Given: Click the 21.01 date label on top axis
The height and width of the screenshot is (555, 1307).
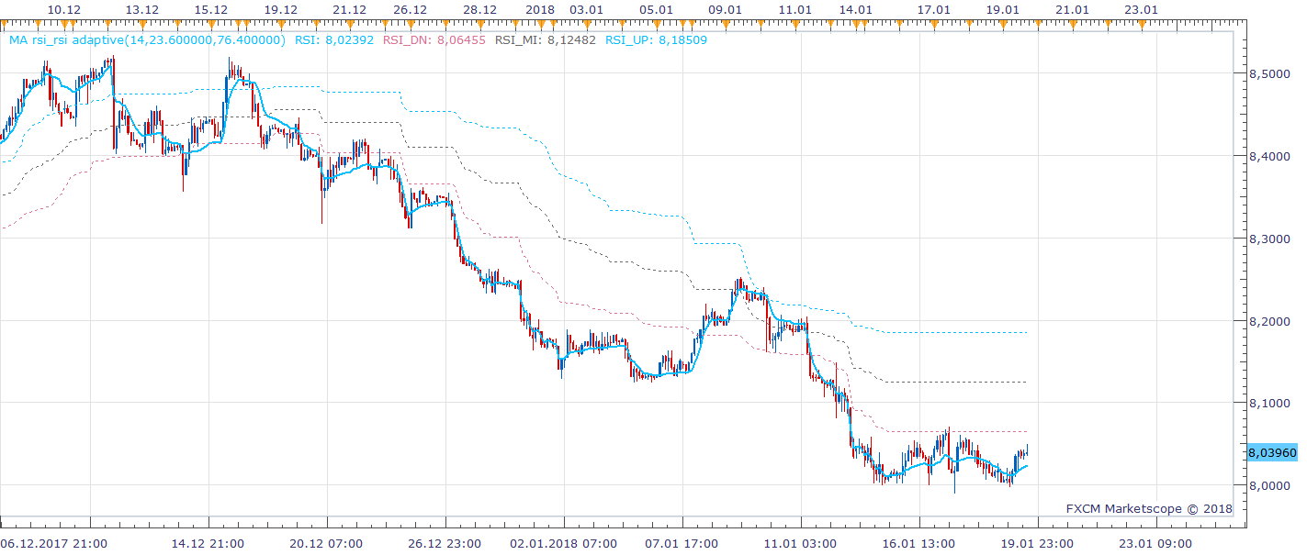Looking at the screenshot, I should coord(1072,8).
